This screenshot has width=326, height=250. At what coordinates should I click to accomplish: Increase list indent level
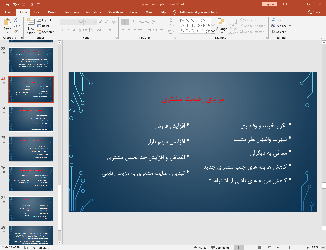[147, 22]
